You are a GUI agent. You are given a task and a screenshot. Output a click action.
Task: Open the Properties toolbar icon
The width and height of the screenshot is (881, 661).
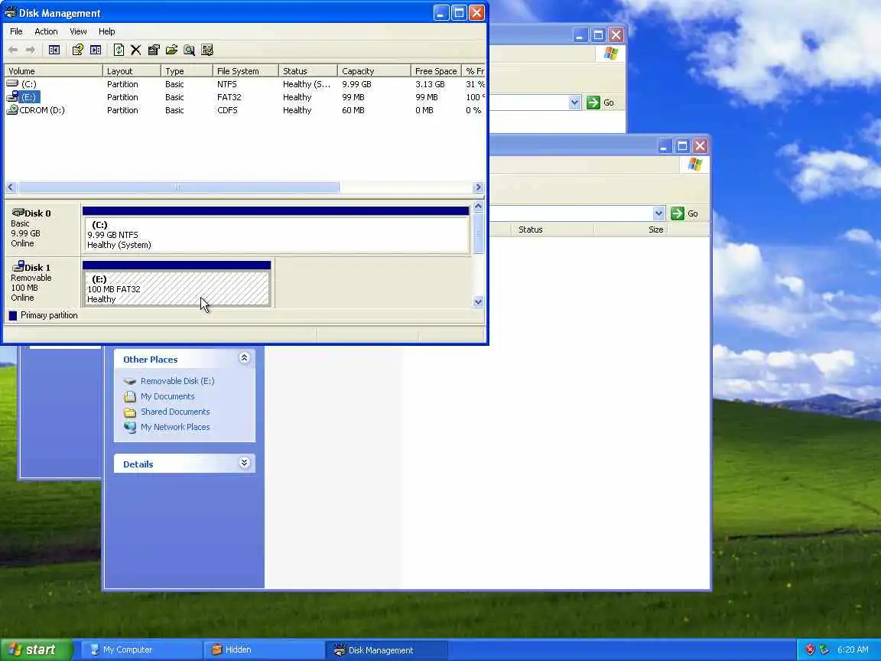point(154,50)
